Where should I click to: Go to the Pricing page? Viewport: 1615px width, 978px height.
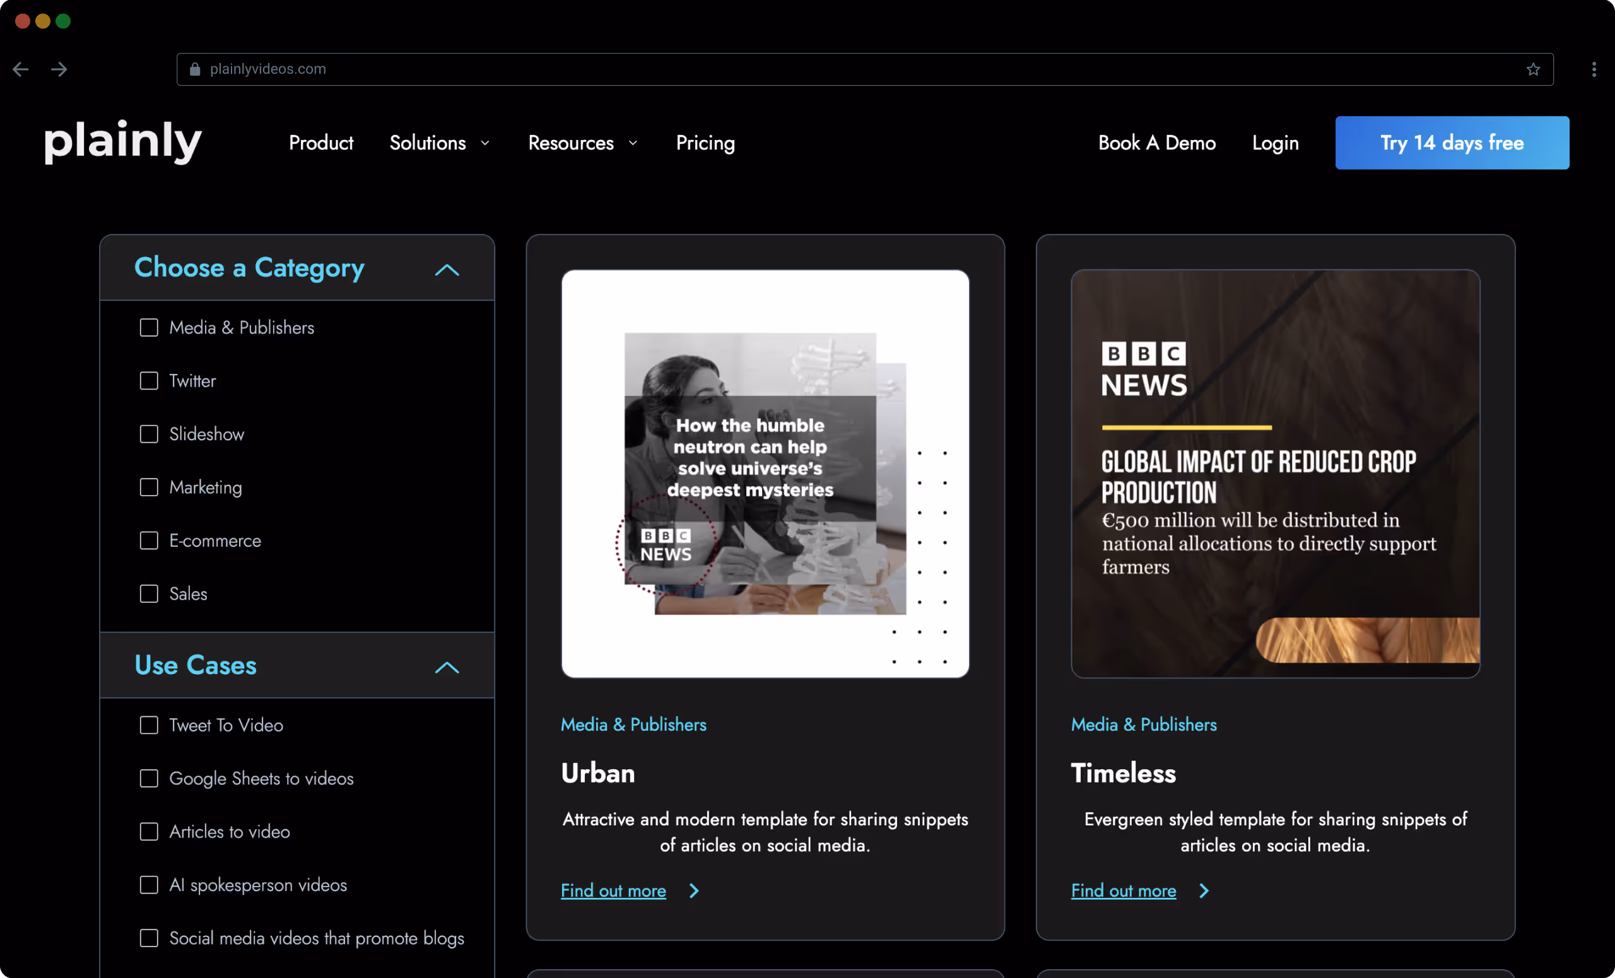click(705, 143)
